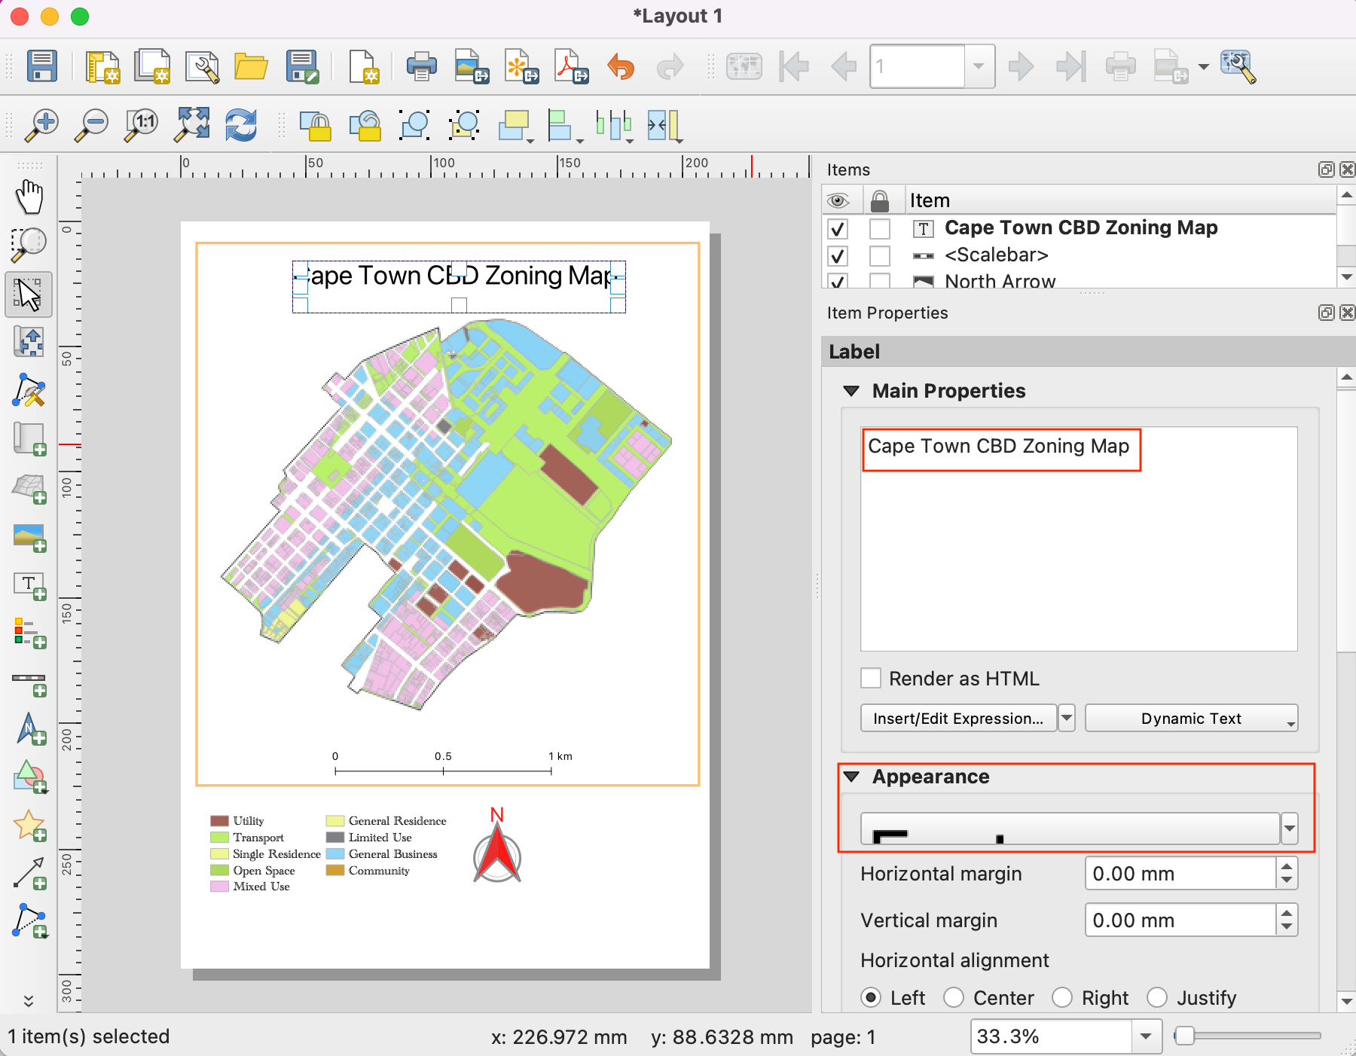Click the Refresh View icon
The height and width of the screenshot is (1056, 1356).
click(x=241, y=124)
